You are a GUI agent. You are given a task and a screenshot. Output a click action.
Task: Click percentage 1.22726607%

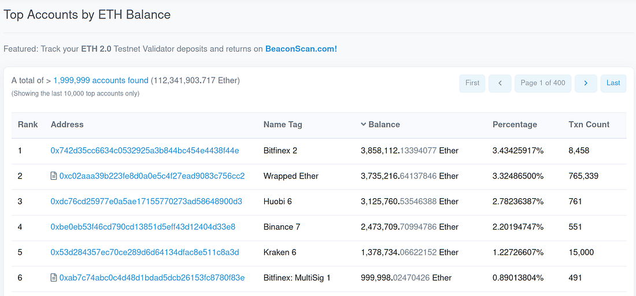pos(518,252)
